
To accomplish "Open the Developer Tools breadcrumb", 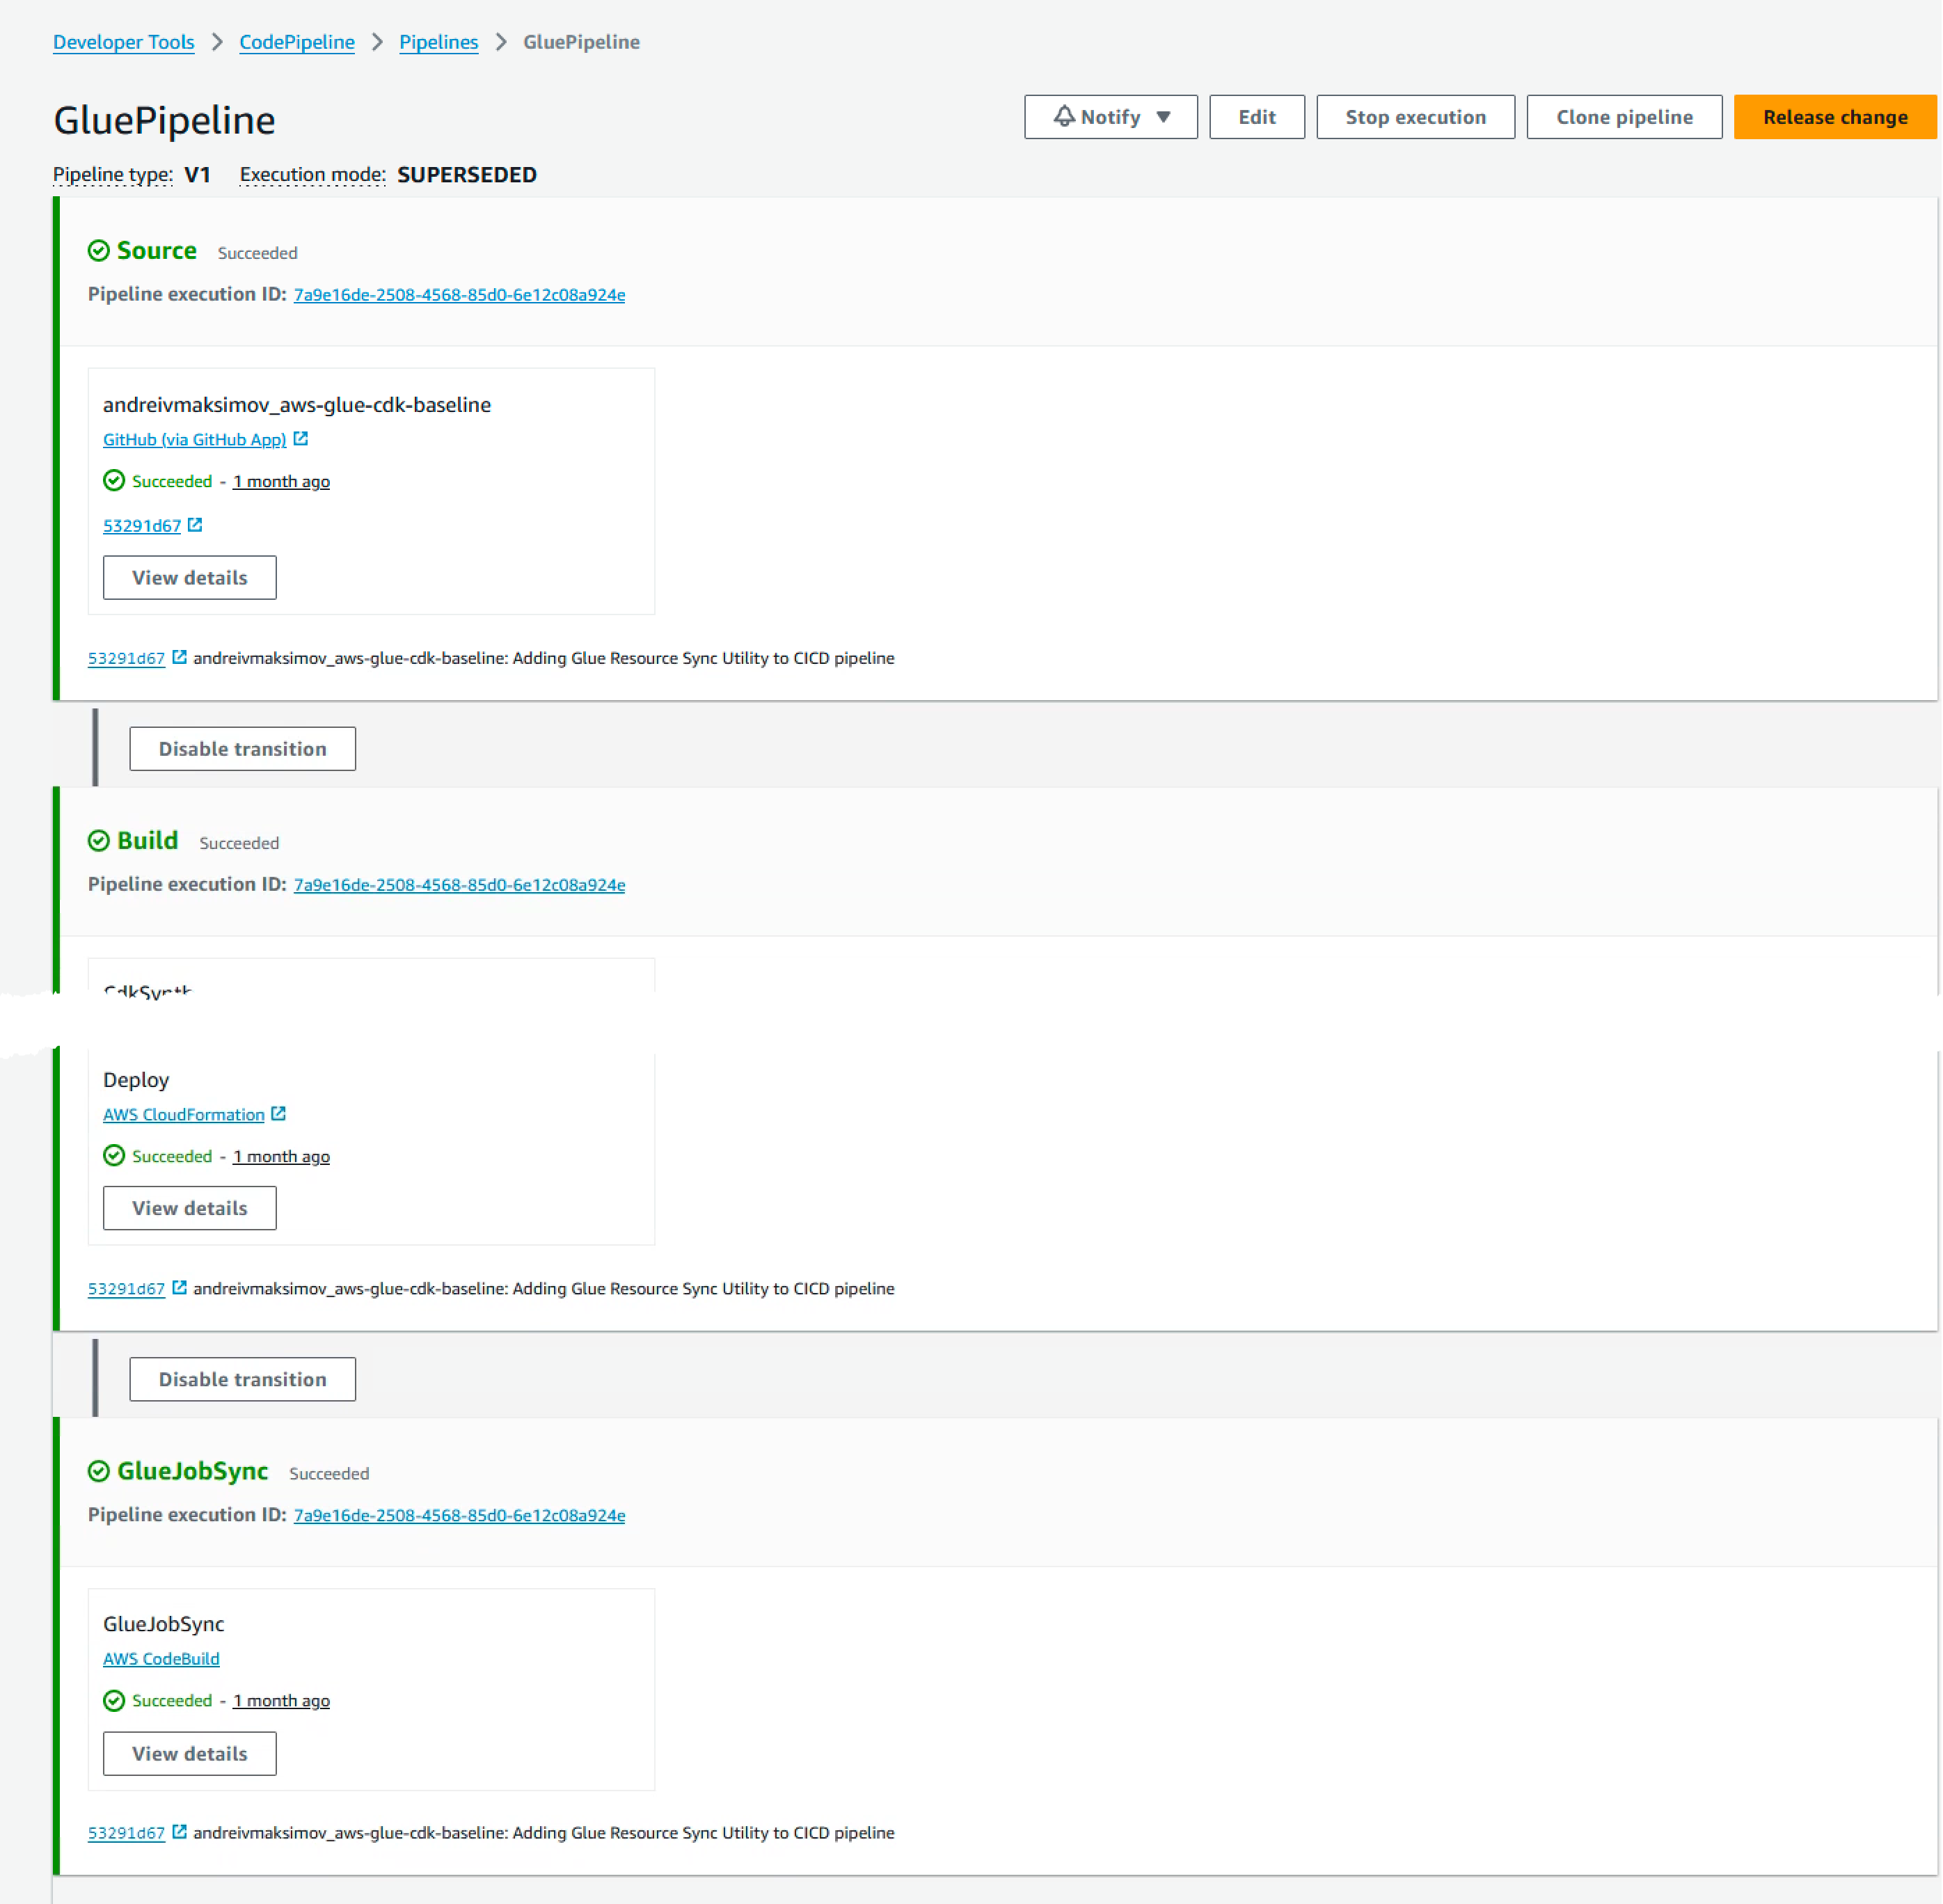I will 124,42.
